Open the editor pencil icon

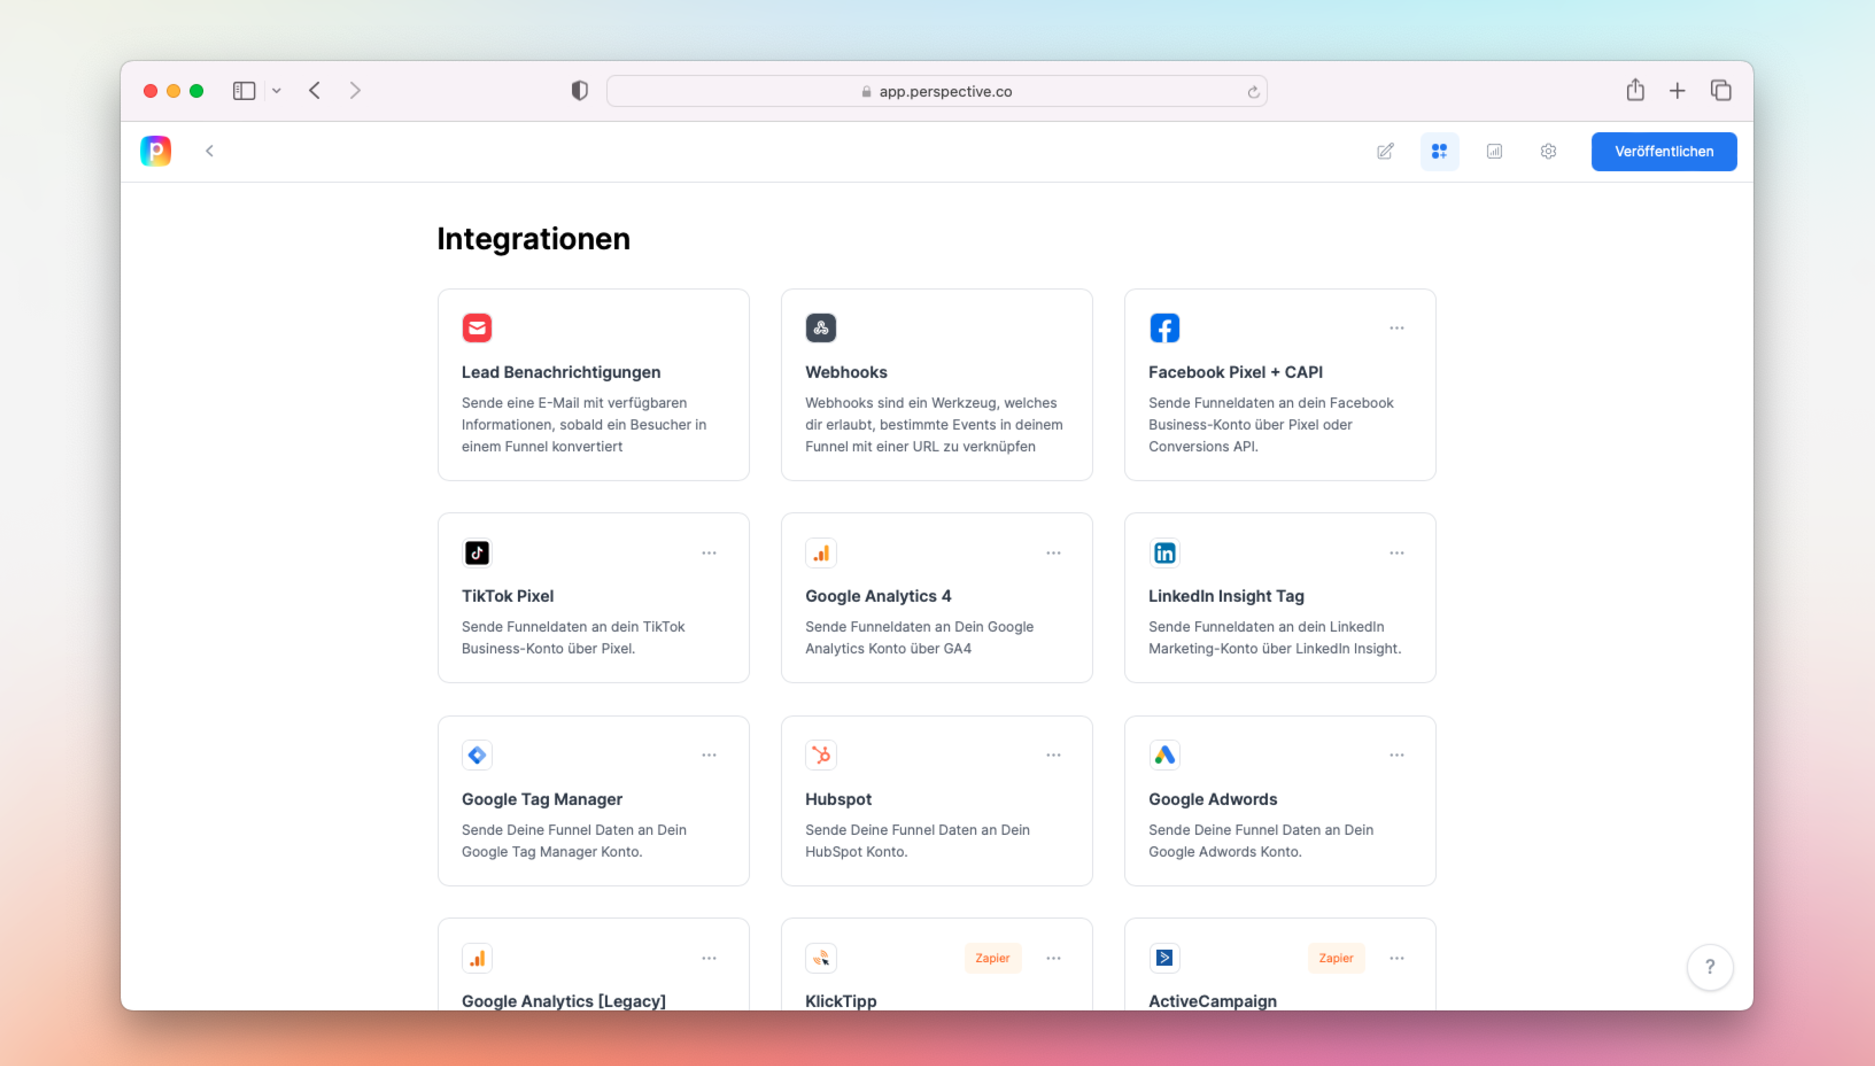pos(1385,152)
